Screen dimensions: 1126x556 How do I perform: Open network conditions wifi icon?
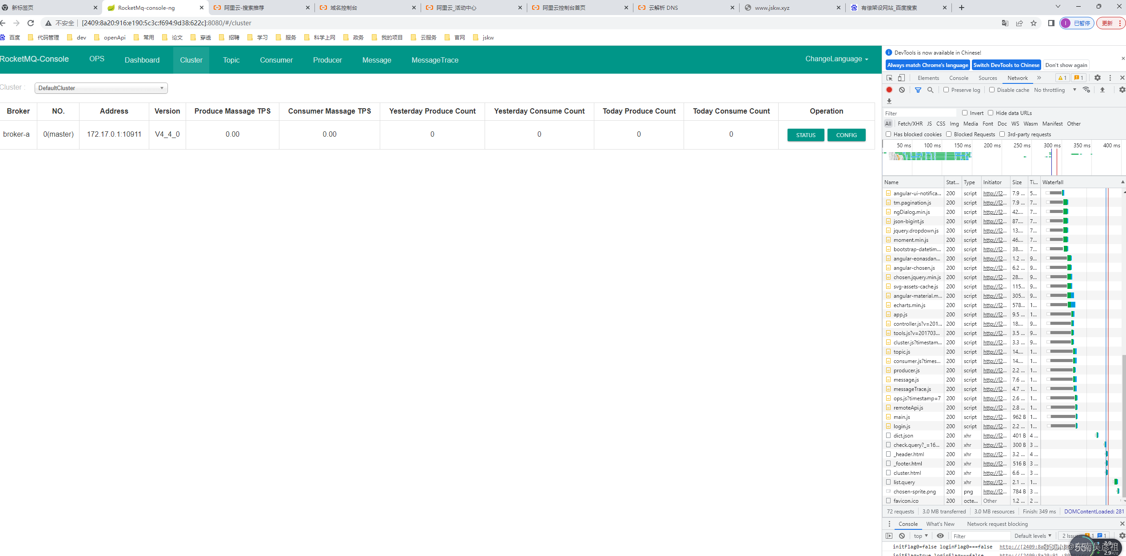1086,90
